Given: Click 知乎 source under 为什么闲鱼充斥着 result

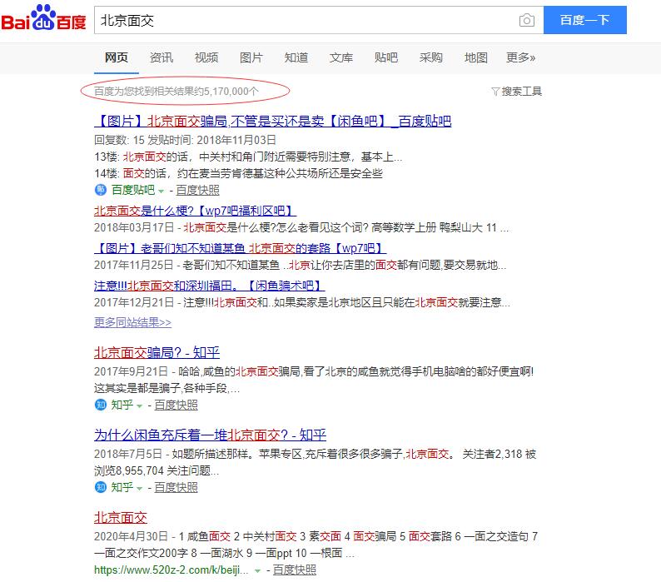Looking at the screenshot, I should tap(122, 487).
